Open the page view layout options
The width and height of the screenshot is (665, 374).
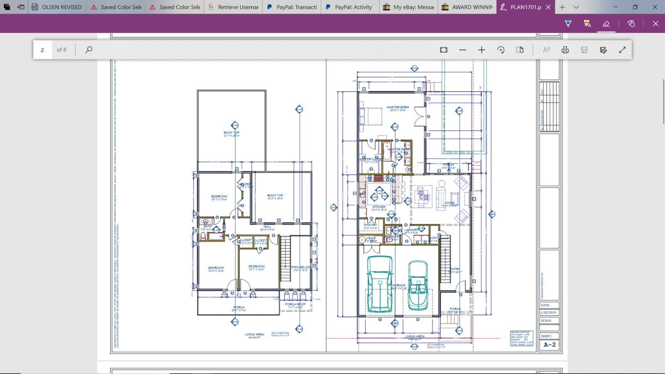(x=520, y=50)
